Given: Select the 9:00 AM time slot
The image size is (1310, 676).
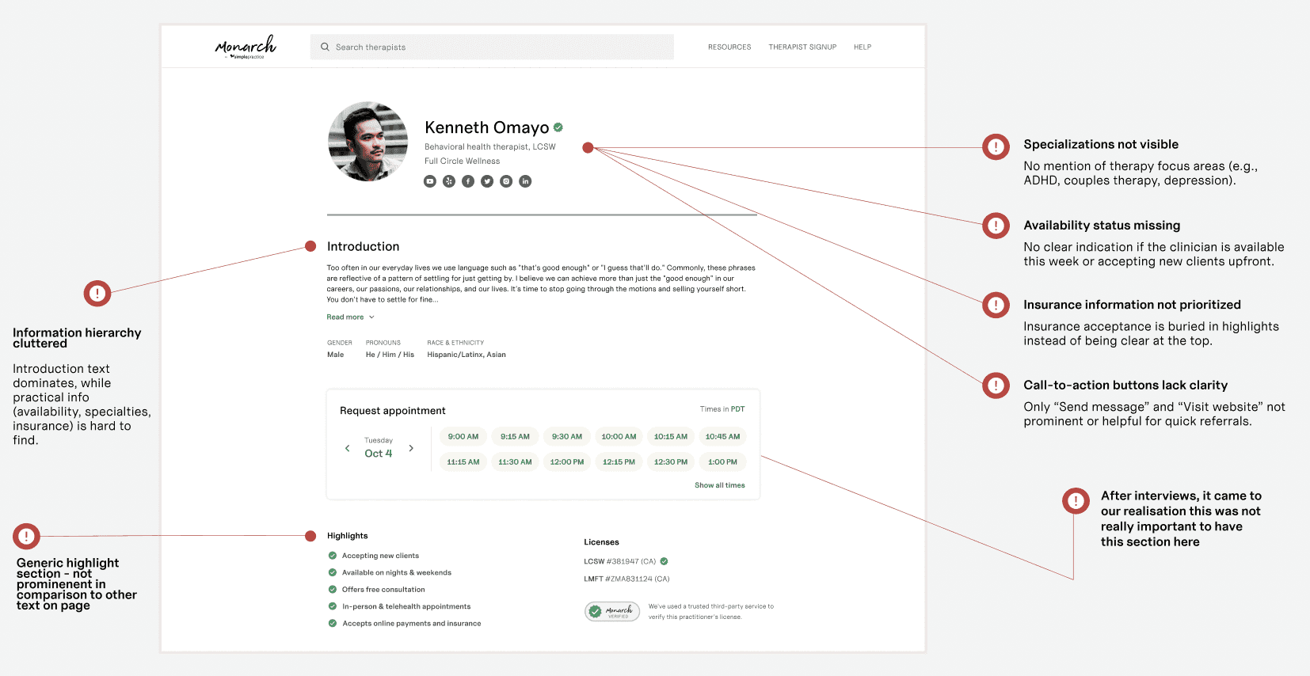Looking at the screenshot, I should click(463, 436).
